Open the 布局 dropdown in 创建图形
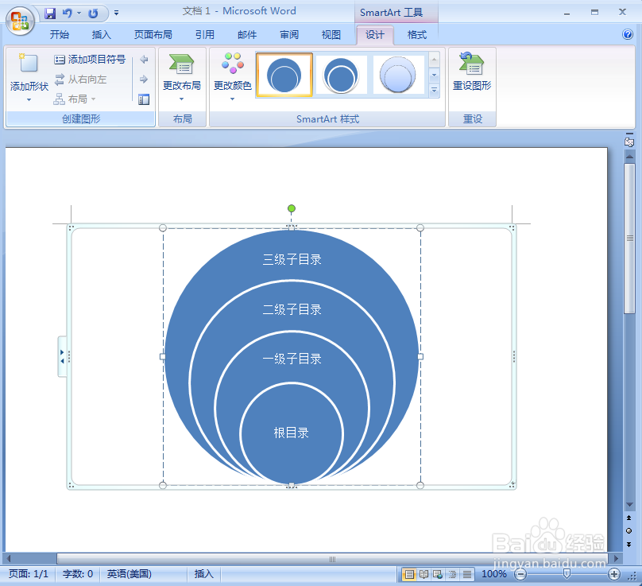The width and height of the screenshot is (642, 586). (75, 99)
